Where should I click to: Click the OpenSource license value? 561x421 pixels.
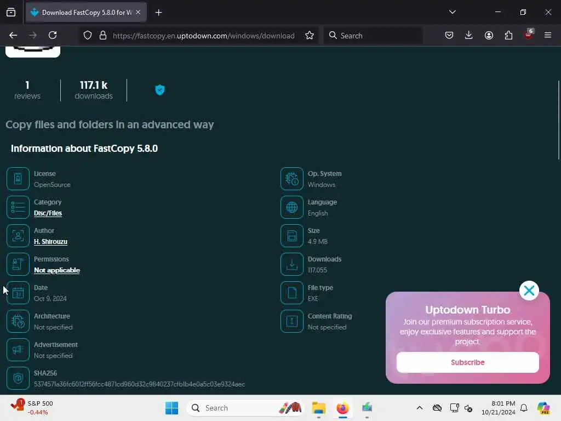click(x=52, y=185)
